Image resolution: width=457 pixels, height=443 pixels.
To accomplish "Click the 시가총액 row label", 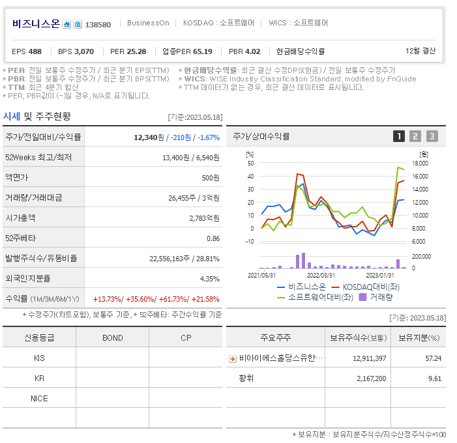I will tap(20, 218).
